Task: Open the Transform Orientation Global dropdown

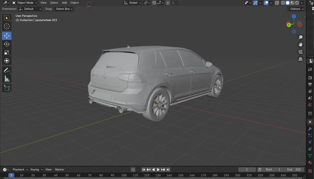Action: click(x=132, y=3)
